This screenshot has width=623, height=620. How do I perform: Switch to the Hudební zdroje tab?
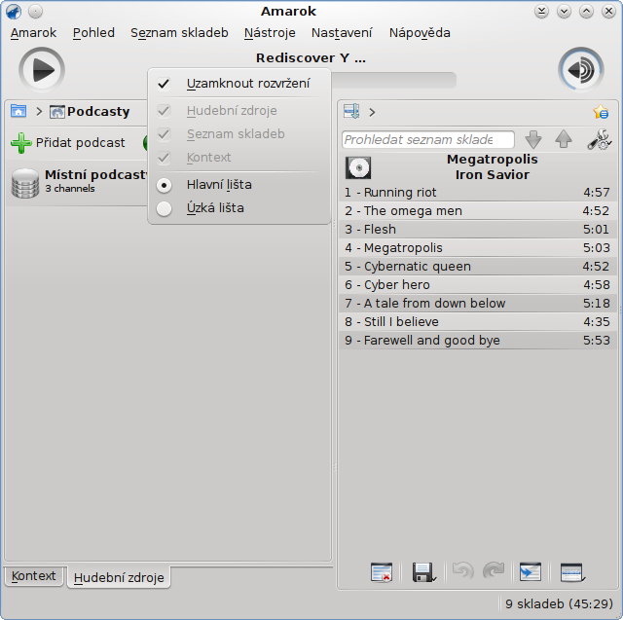pos(119,577)
